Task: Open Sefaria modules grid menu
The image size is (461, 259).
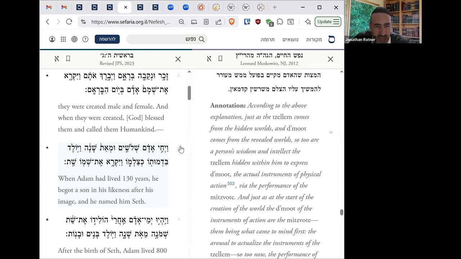Action: pos(63,39)
